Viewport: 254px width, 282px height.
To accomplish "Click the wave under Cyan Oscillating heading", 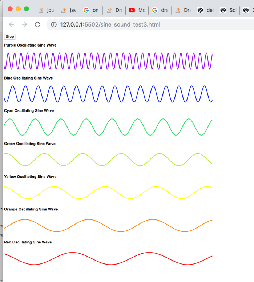I will click(x=108, y=127).
